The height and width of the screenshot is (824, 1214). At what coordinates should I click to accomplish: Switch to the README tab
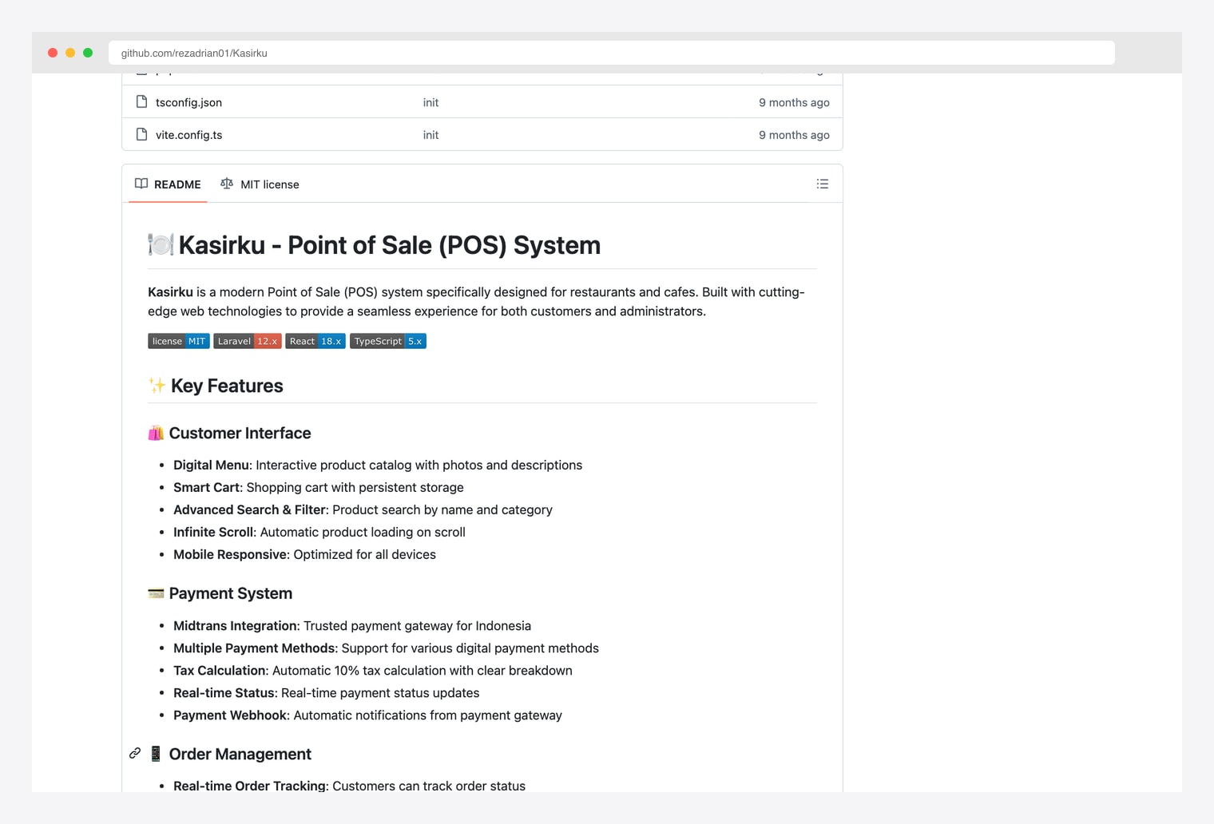click(x=168, y=184)
